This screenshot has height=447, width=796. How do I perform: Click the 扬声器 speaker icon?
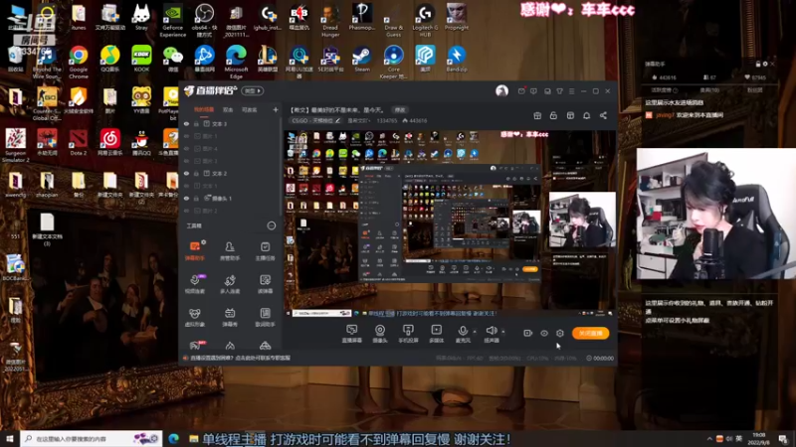point(491,332)
